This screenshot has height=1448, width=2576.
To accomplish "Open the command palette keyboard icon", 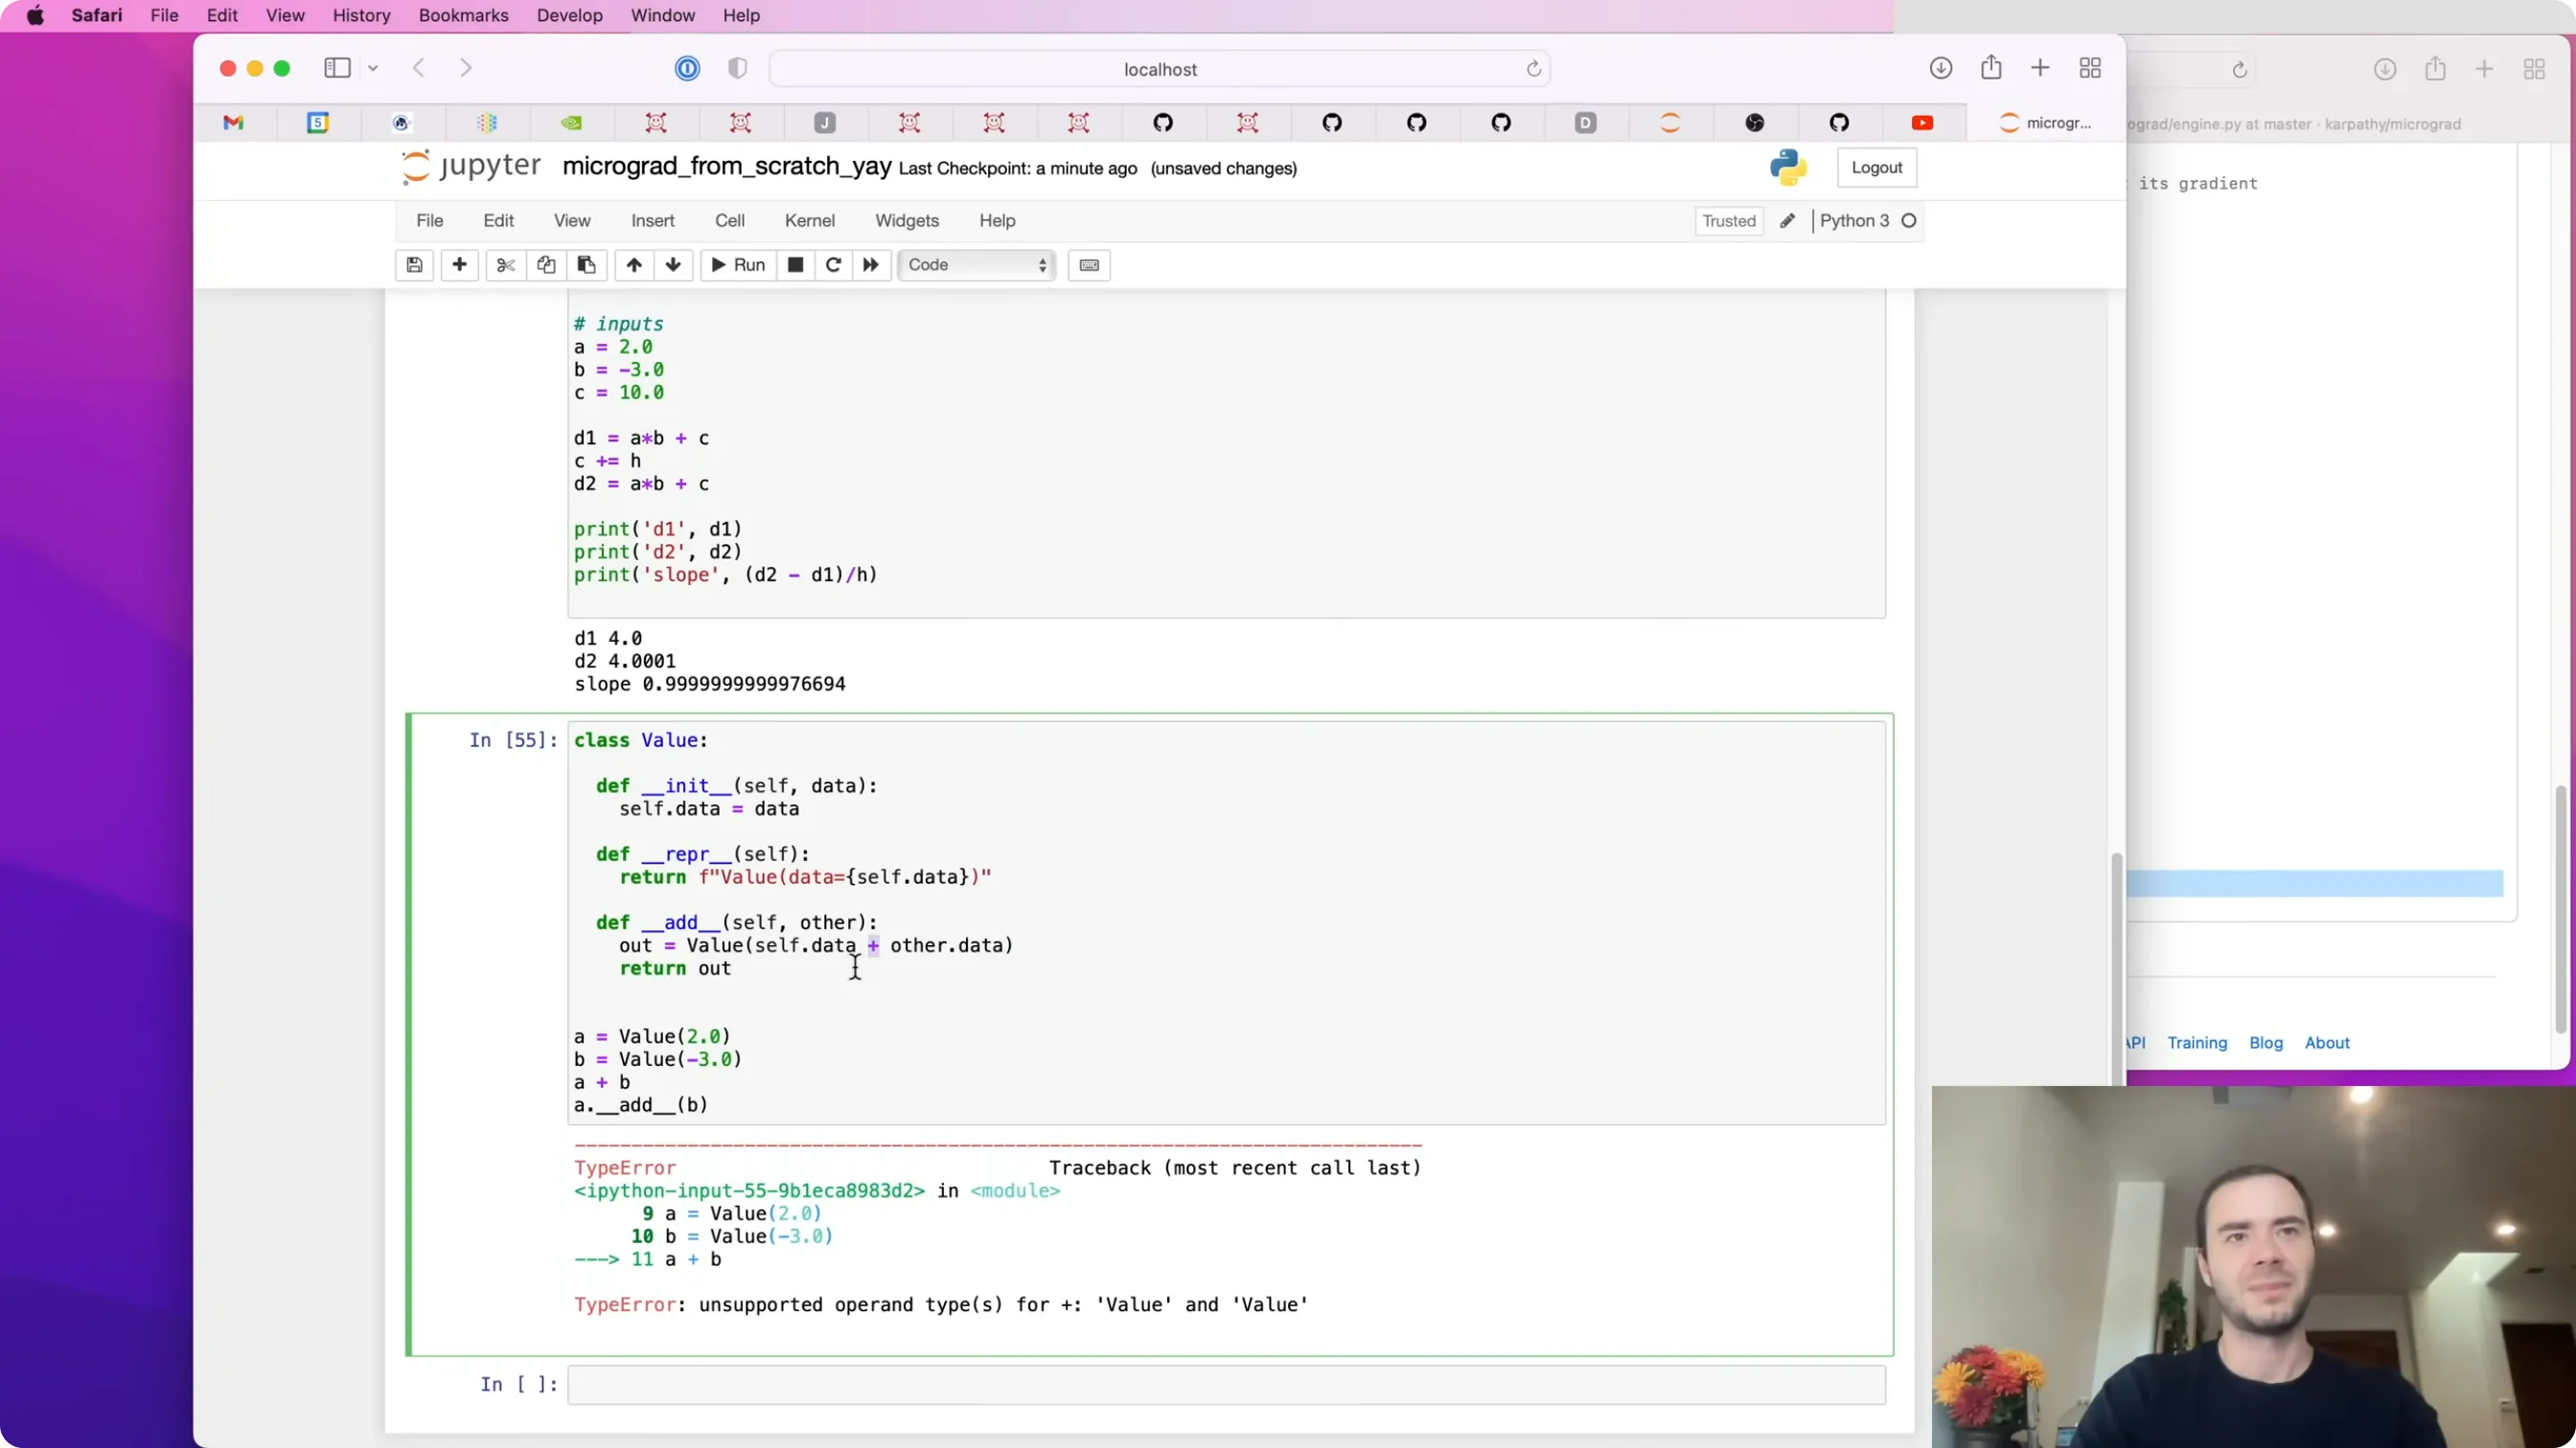I will (1089, 265).
